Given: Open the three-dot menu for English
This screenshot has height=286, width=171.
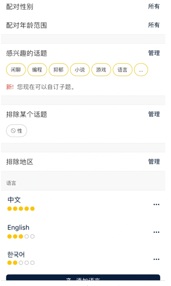Looking at the screenshot, I should pyautogui.click(x=156, y=232).
